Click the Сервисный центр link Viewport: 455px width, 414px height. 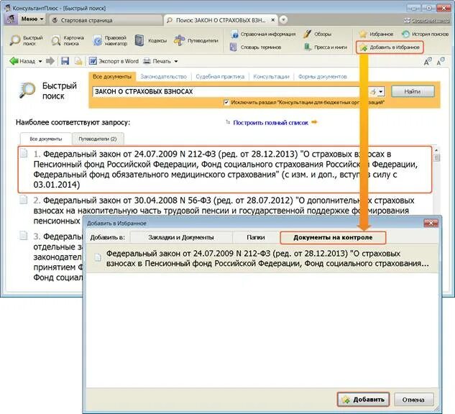click(427, 20)
